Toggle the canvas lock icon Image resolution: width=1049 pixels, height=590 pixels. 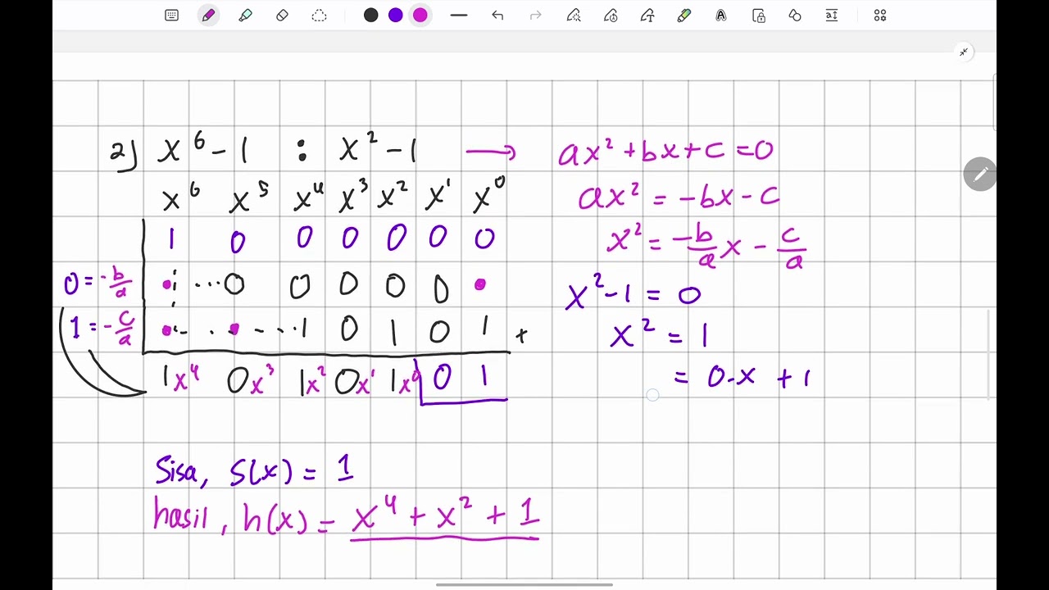point(759,16)
